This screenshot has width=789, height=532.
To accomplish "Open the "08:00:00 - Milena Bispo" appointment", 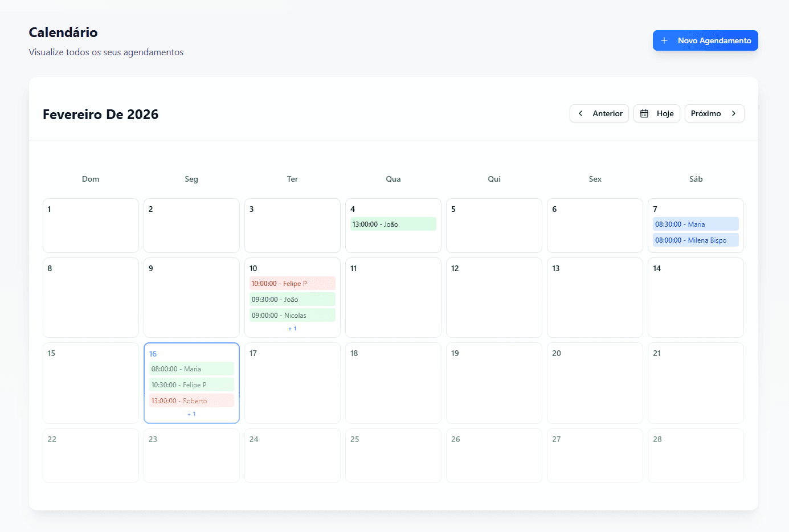I will tap(696, 240).
